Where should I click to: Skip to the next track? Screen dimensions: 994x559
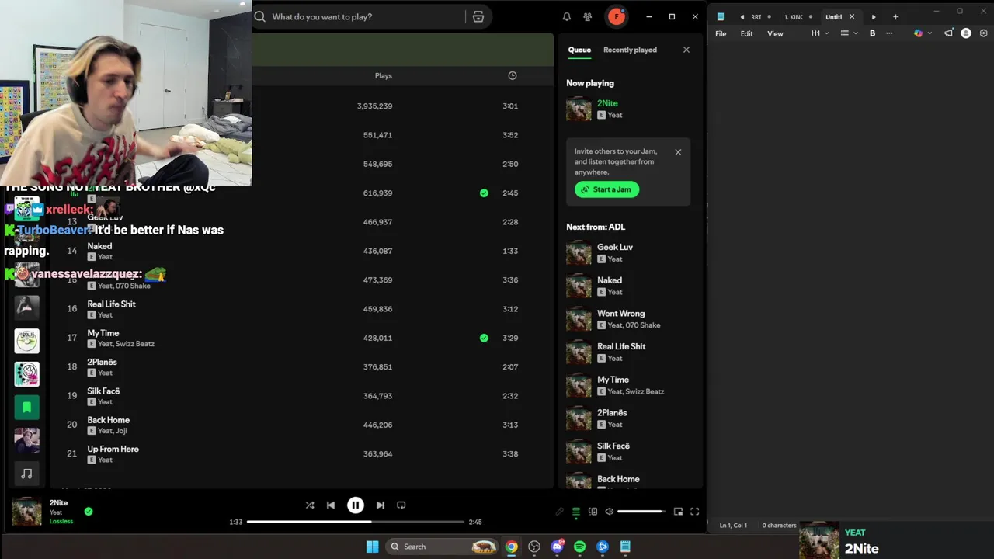point(380,505)
